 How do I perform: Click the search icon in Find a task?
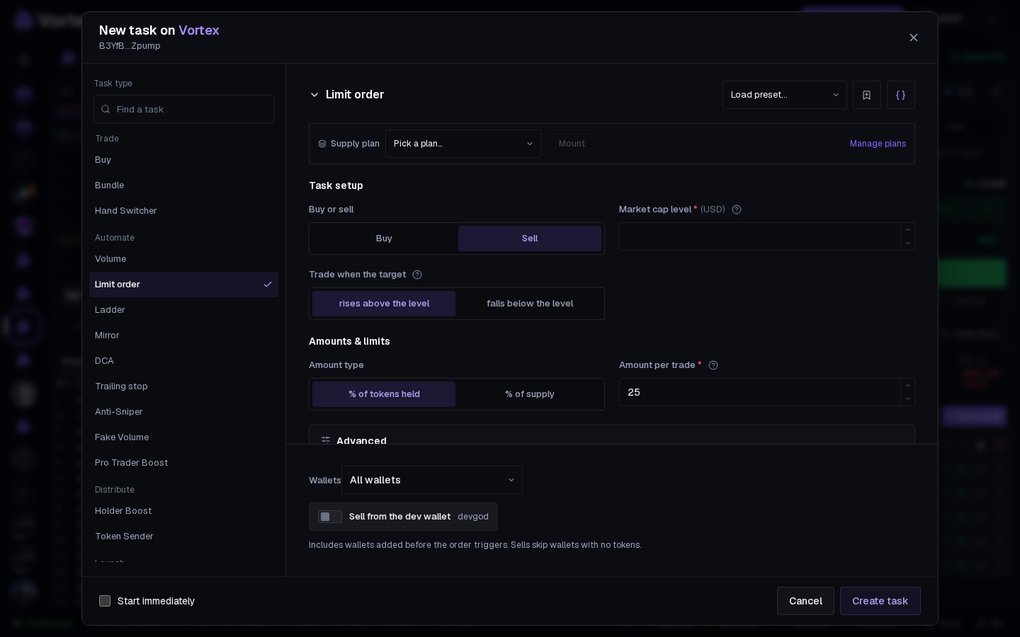pos(106,109)
